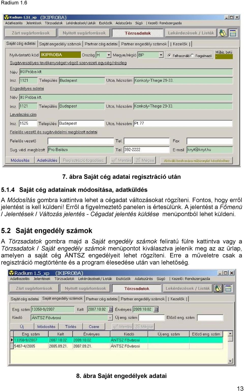Open calendar picker beside Érvényes date field
Image resolution: width=244 pixels, height=391 pixels.
[156, 309]
